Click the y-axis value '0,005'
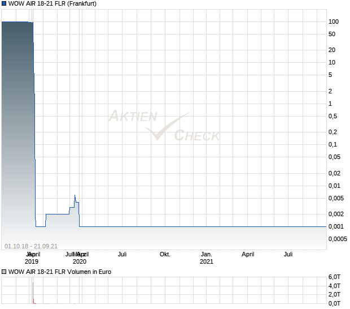 (336, 198)
